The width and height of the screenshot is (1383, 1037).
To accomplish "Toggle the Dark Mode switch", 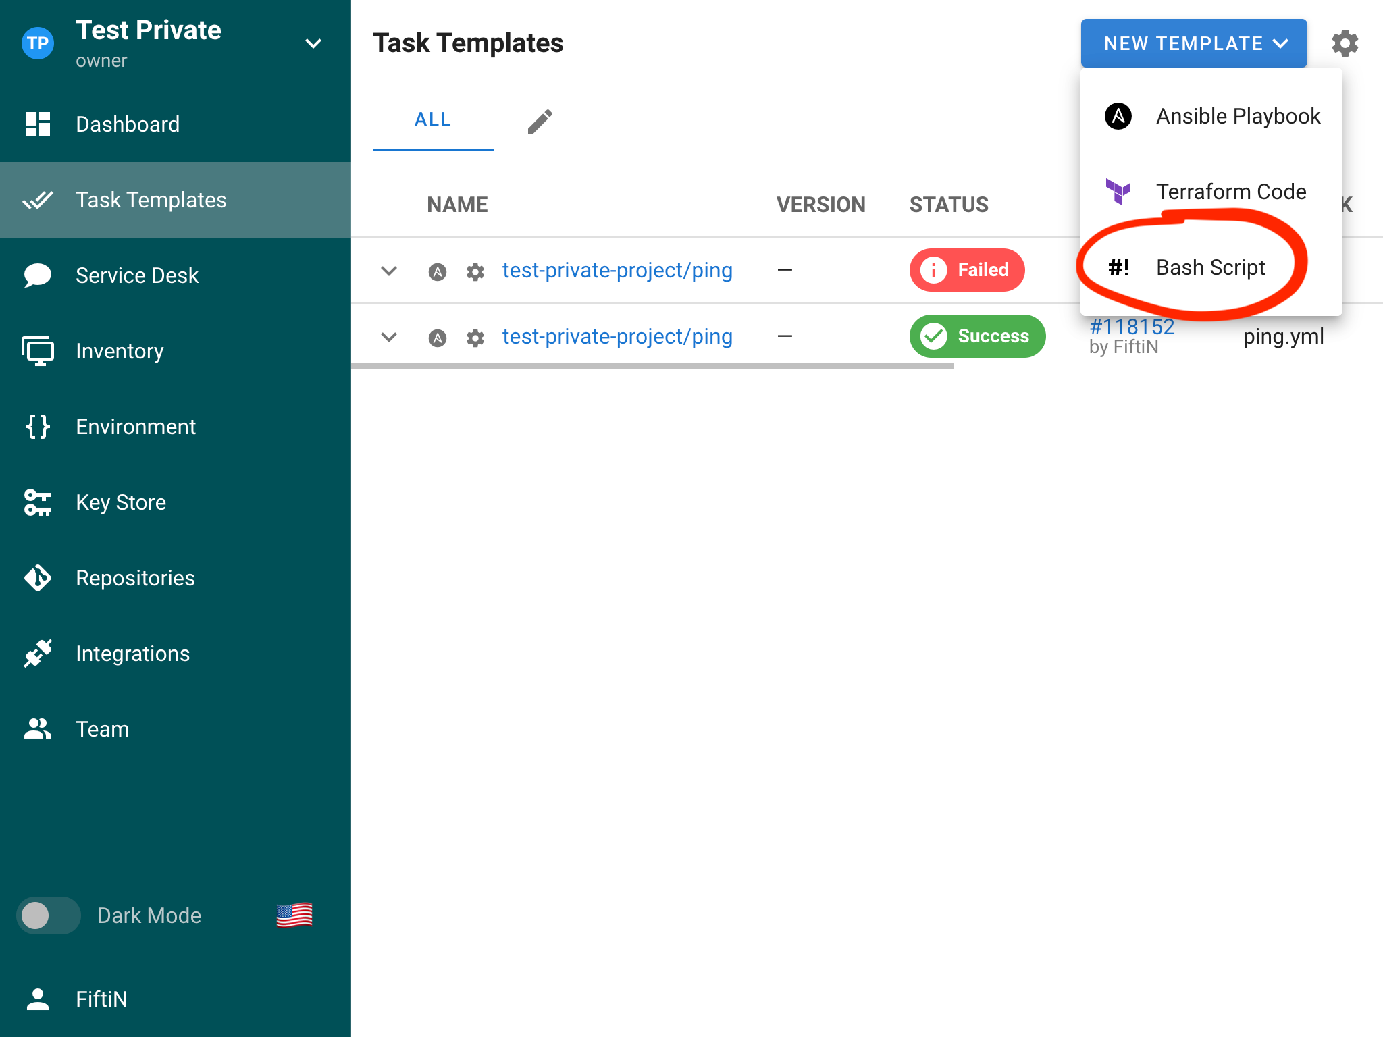I will click(48, 915).
